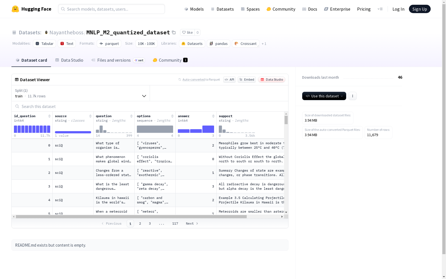Select the Datasets library tag
Image resolution: width=446 pixels, height=279 pixels.
192,44
